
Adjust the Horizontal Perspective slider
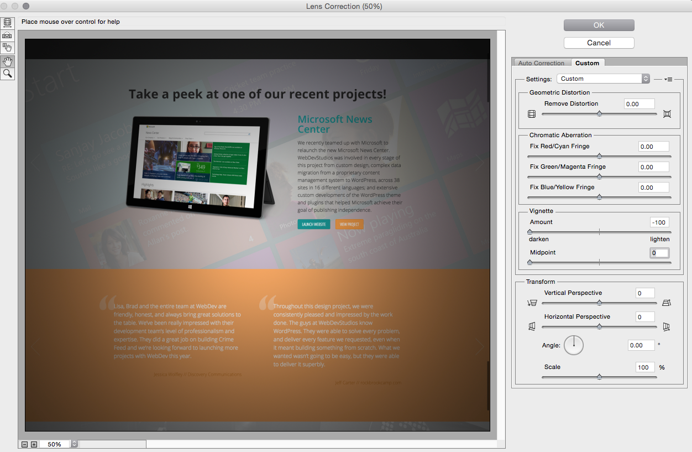[599, 327]
